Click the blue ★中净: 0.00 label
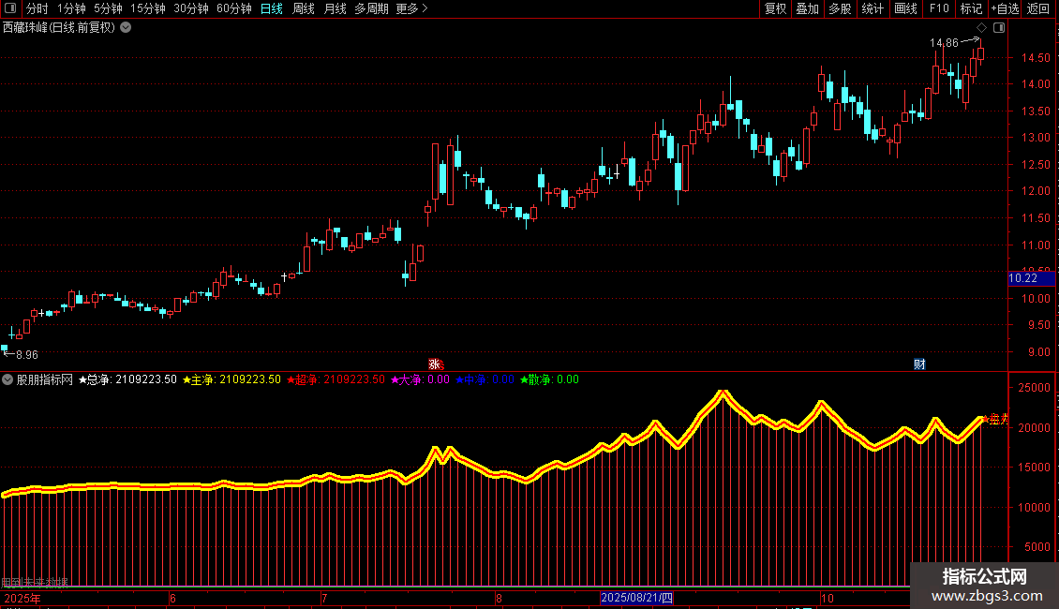1059x609 pixels. click(x=485, y=379)
